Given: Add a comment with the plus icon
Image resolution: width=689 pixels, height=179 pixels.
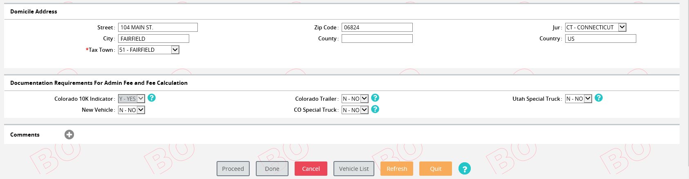Looking at the screenshot, I should click(69, 135).
